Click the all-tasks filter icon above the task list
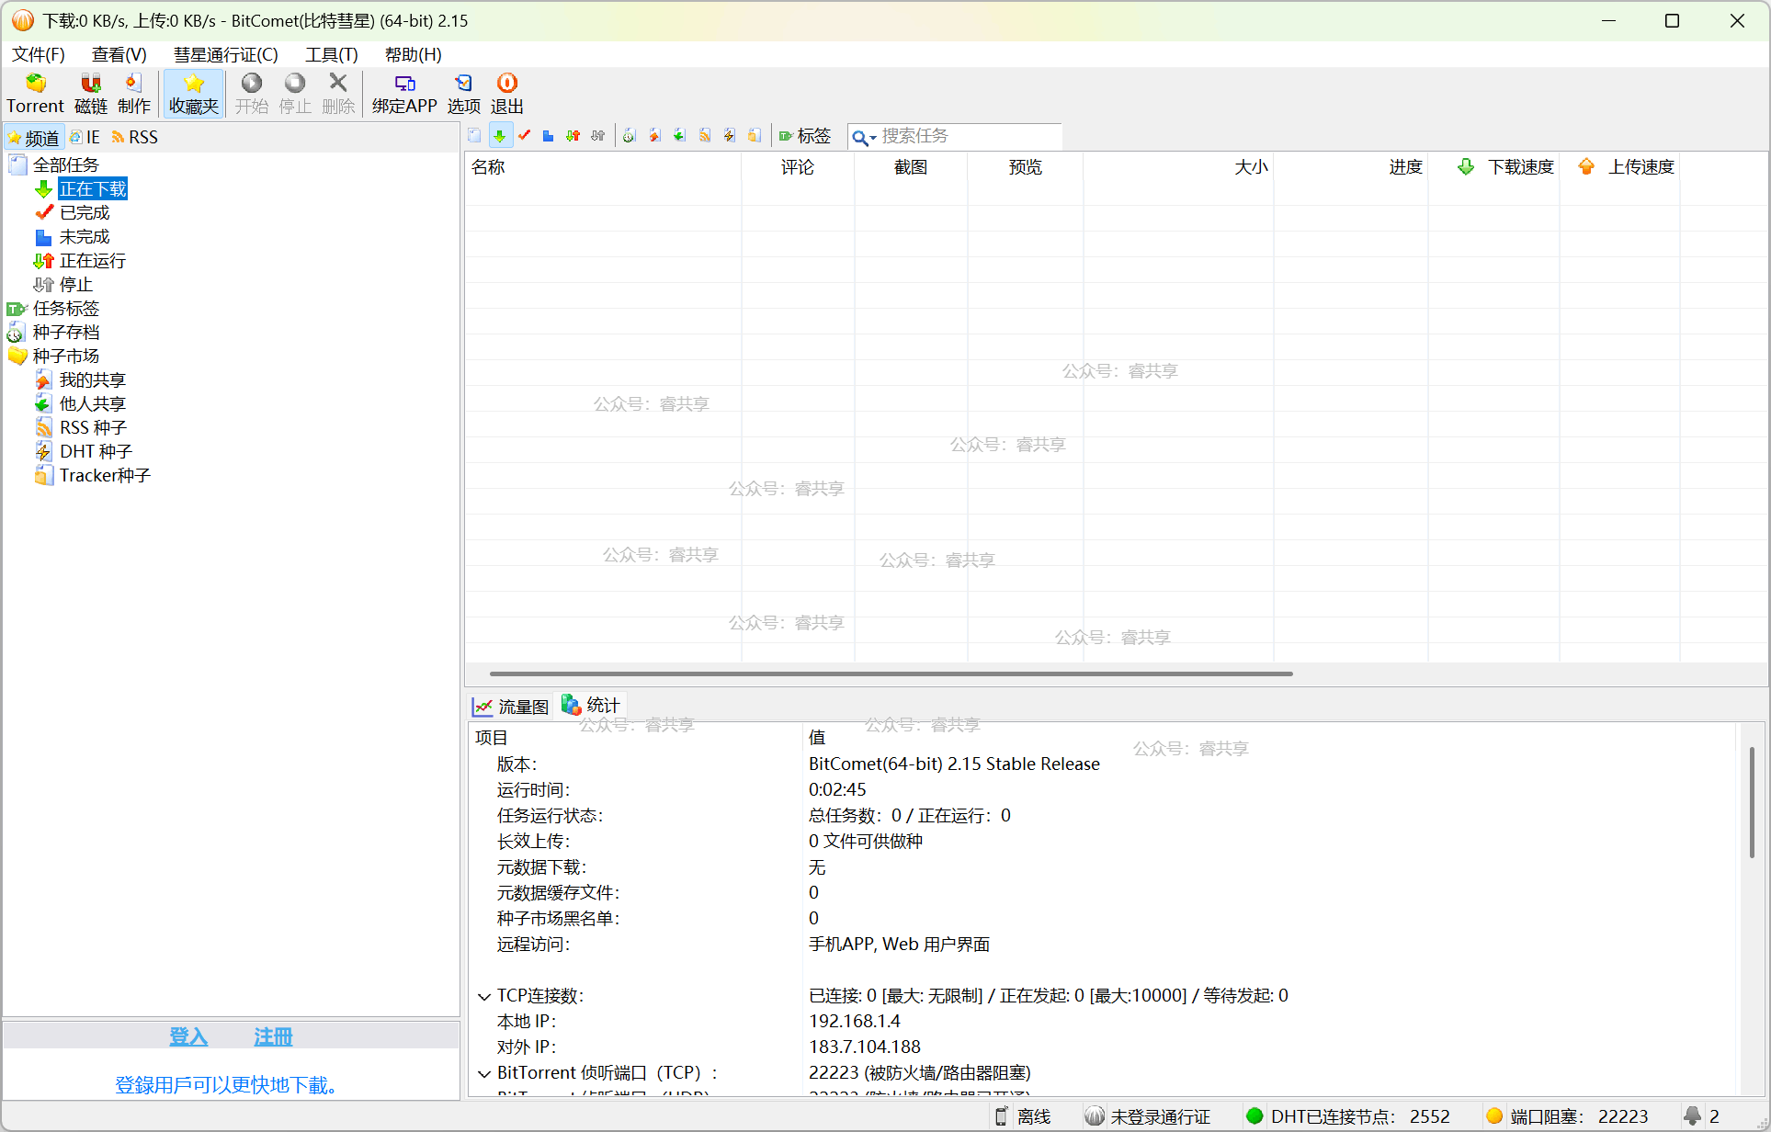The height and width of the screenshot is (1132, 1771). [474, 136]
